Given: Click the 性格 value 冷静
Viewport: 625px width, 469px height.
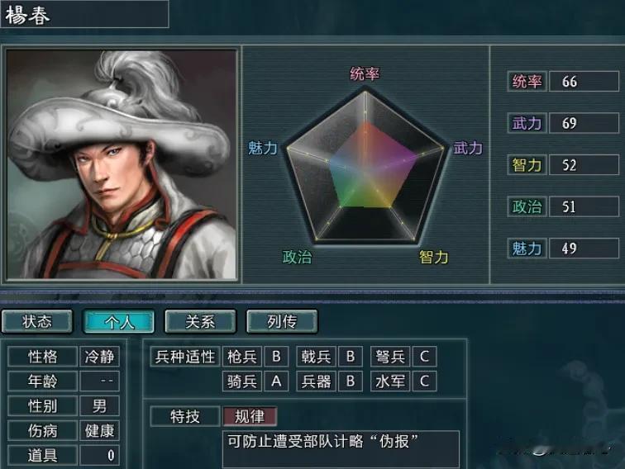Looking at the screenshot, I should [99, 357].
